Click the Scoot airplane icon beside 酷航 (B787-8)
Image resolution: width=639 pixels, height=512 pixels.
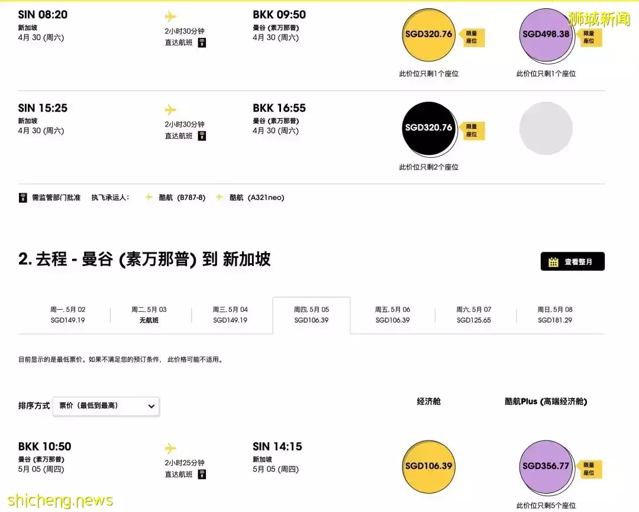point(148,198)
